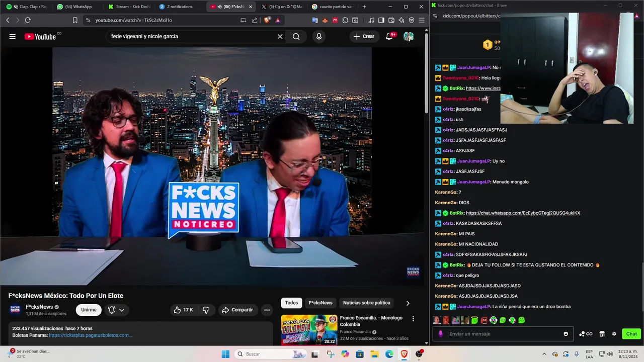Viewport: 644px width, 362px height.
Task: Open the Kick chat shop icon
Action: click(x=602, y=334)
